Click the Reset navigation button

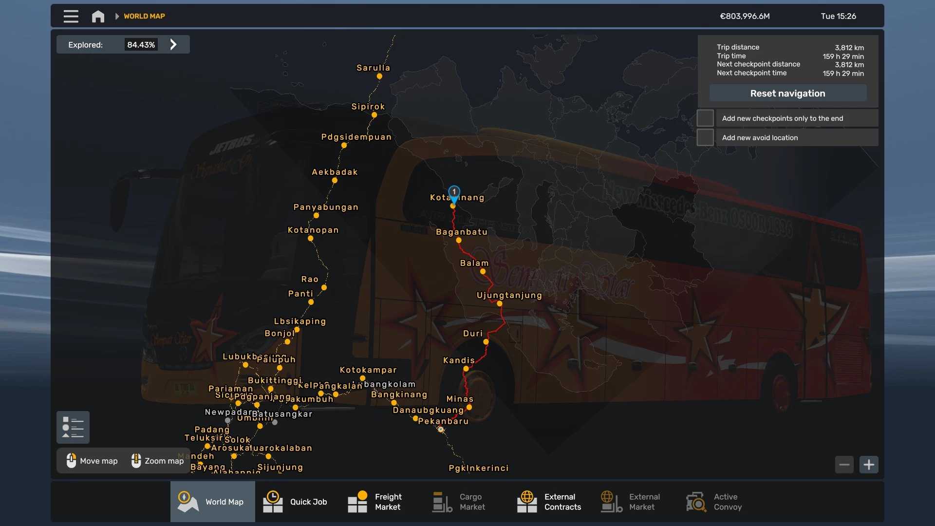click(x=787, y=94)
